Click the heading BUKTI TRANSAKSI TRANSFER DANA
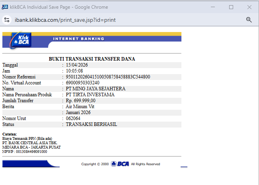 (92, 59)
